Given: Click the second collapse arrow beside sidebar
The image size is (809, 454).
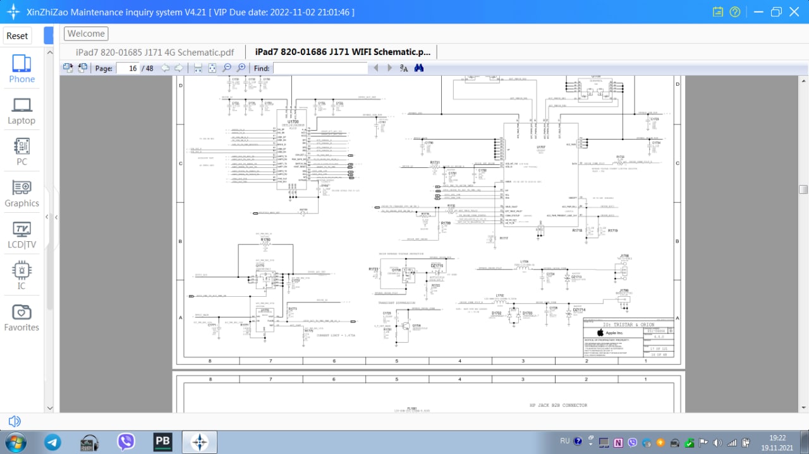Looking at the screenshot, I should (x=56, y=217).
